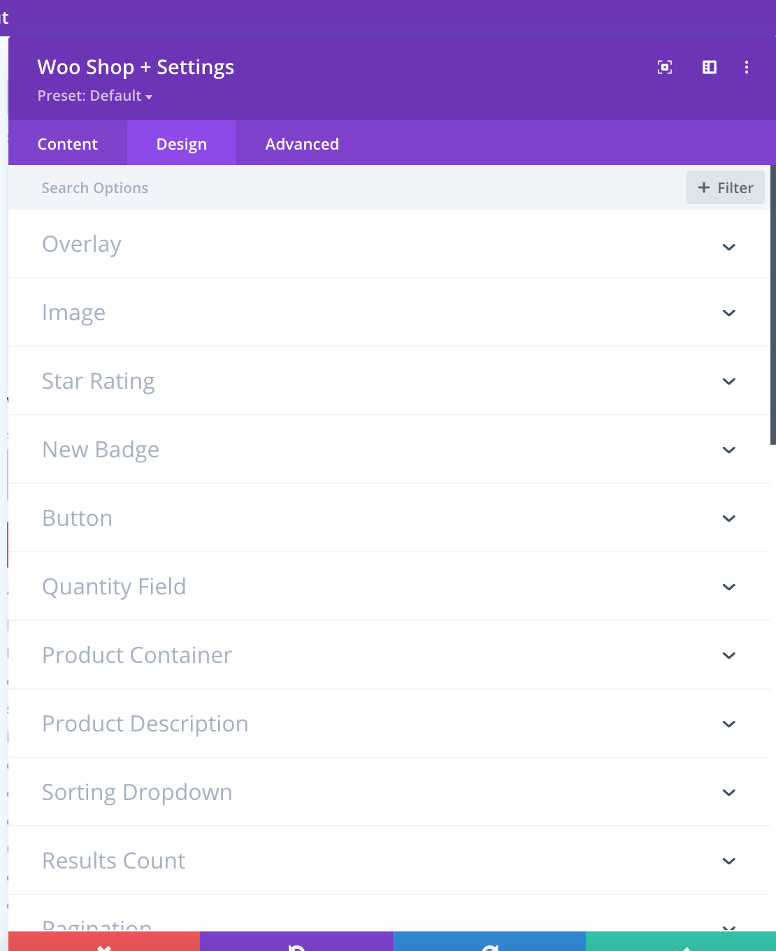Open the three-dot more options menu
776x951 pixels.
pyautogui.click(x=747, y=67)
